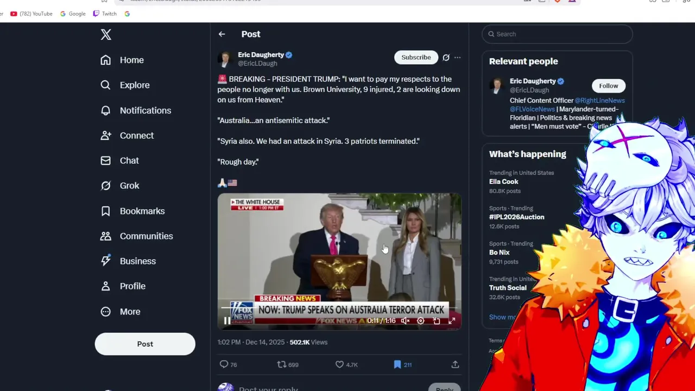Click into the Search field
The width and height of the screenshot is (695, 391).
557,34
